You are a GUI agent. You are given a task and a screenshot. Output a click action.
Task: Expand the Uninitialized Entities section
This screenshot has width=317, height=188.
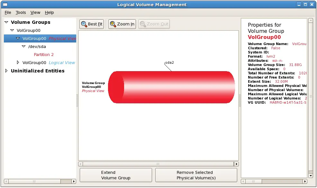(x=6, y=71)
